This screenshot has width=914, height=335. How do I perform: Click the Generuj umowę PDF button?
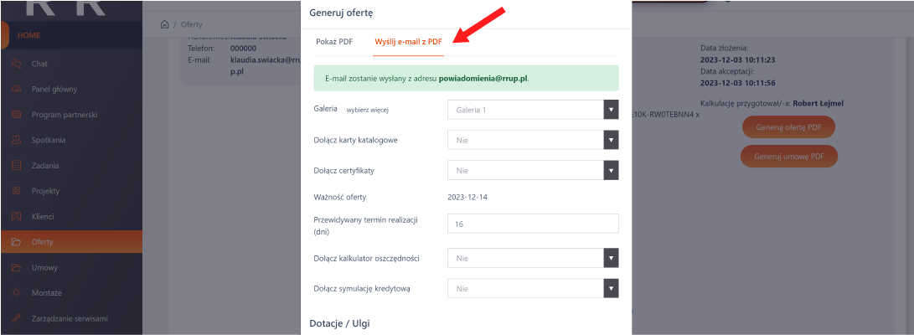pyautogui.click(x=787, y=156)
